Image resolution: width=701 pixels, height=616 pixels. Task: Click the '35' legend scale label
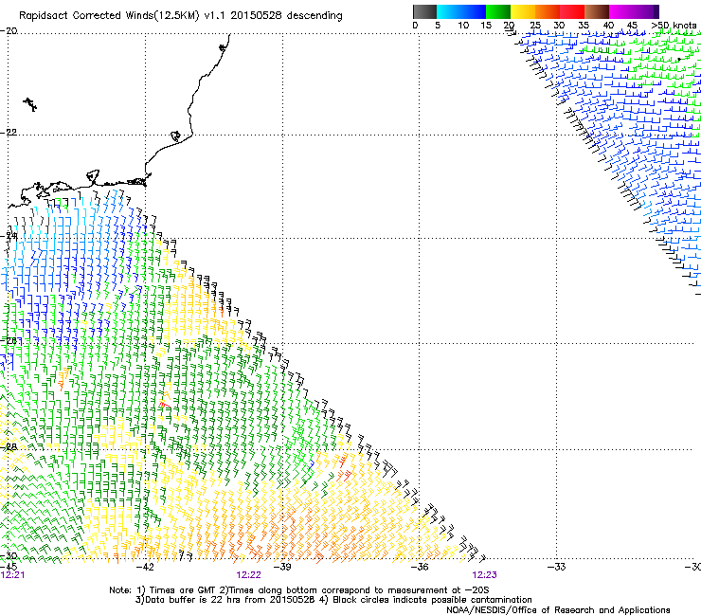[584, 25]
